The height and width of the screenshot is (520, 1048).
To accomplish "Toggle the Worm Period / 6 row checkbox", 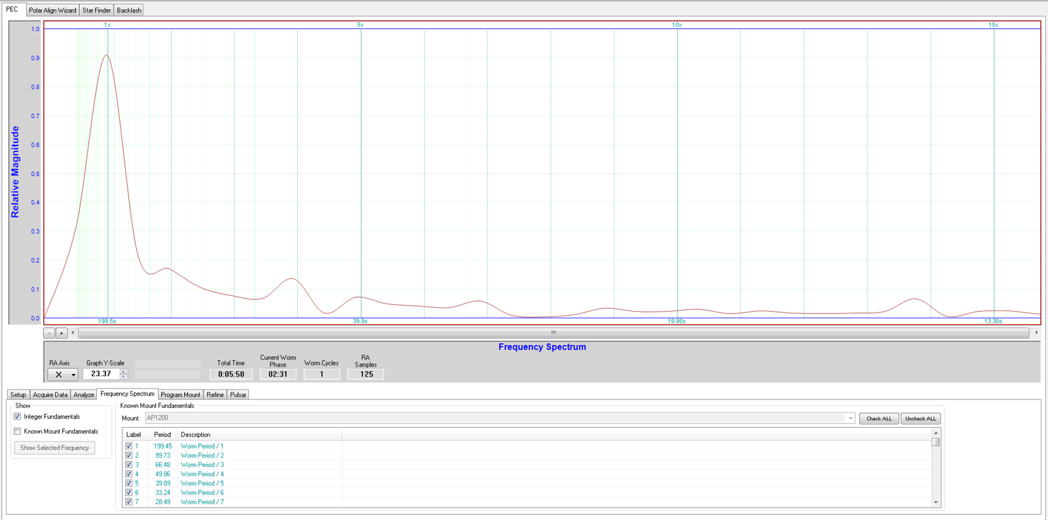I will coord(128,492).
